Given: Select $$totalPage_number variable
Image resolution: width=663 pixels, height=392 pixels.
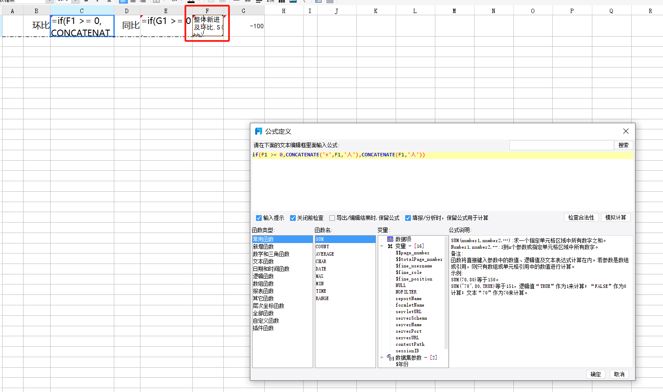Looking at the screenshot, I should (419, 259).
